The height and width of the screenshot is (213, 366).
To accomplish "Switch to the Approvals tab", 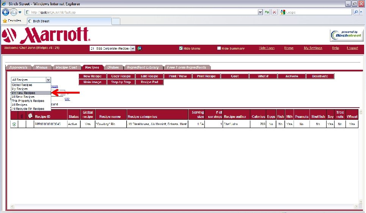I will [x=19, y=67].
